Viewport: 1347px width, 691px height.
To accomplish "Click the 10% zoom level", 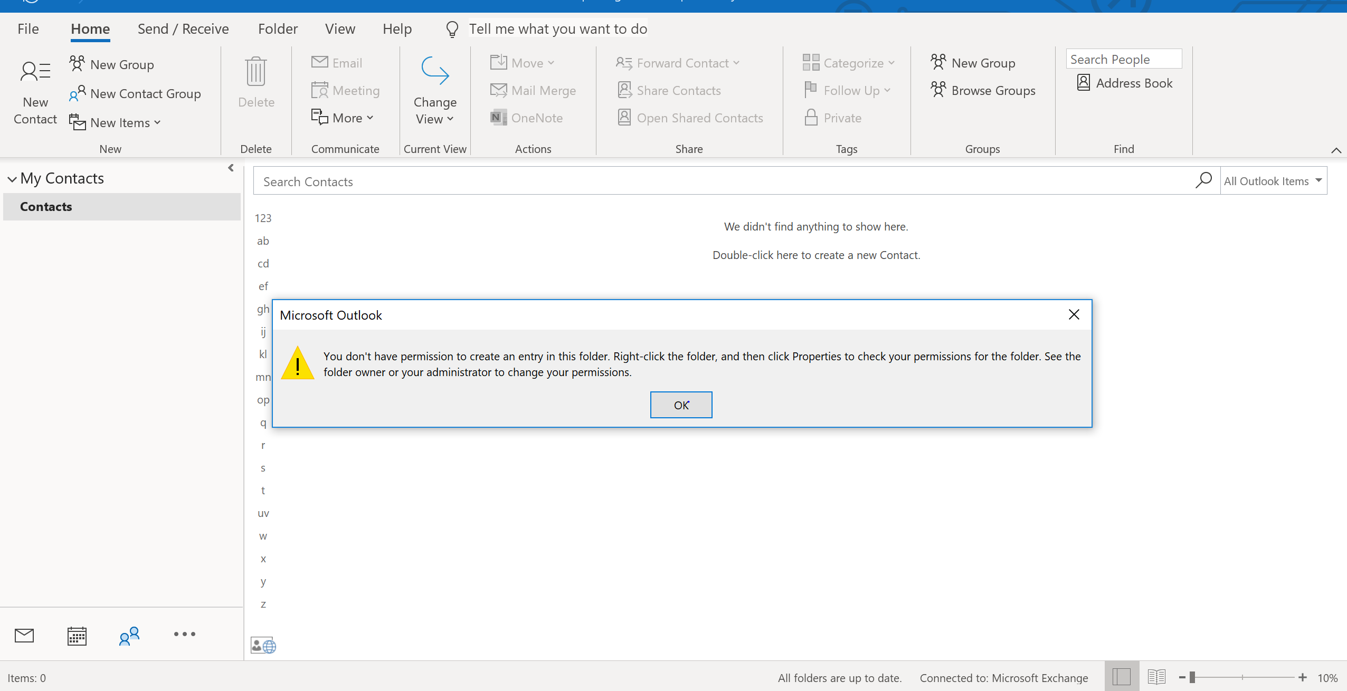I will click(1327, 678).
